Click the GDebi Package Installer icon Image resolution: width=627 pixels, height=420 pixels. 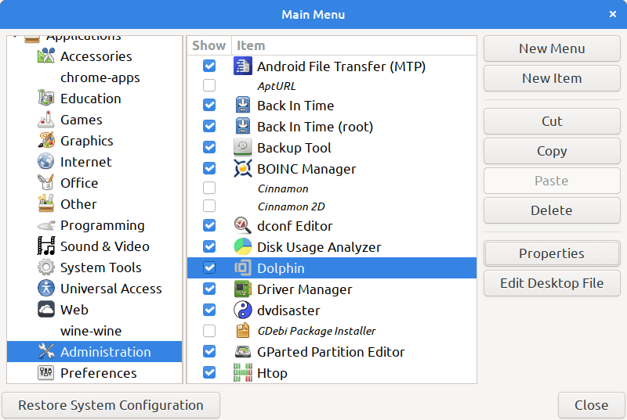click(243, 331)
